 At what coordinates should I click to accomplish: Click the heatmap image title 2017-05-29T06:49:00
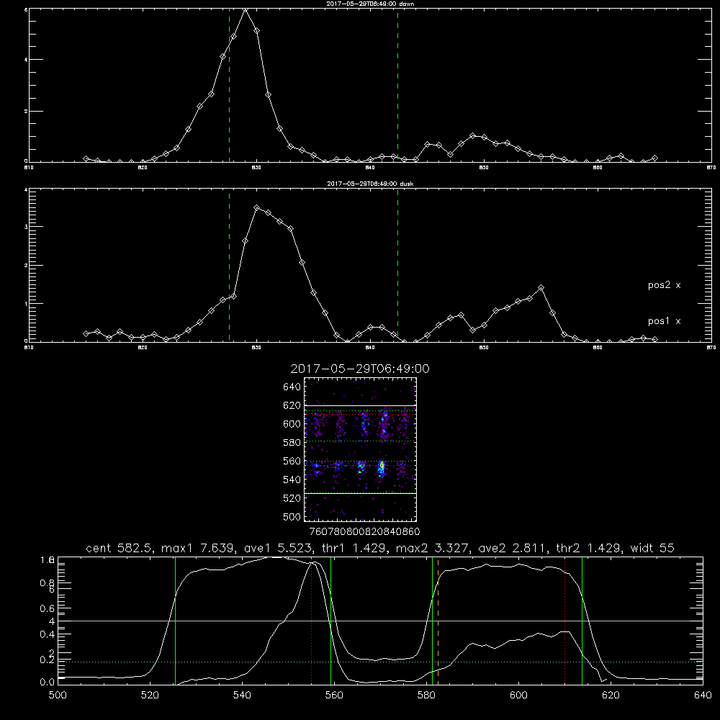(x=360, y=369)
